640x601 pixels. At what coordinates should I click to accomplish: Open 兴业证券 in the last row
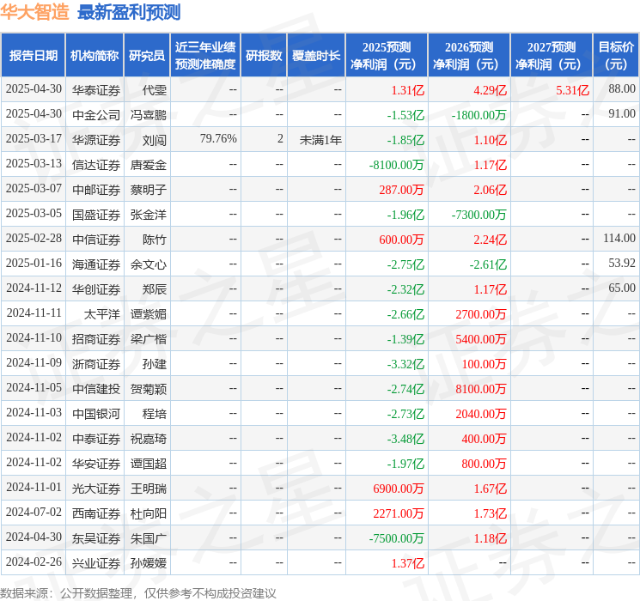click(96, 563)
